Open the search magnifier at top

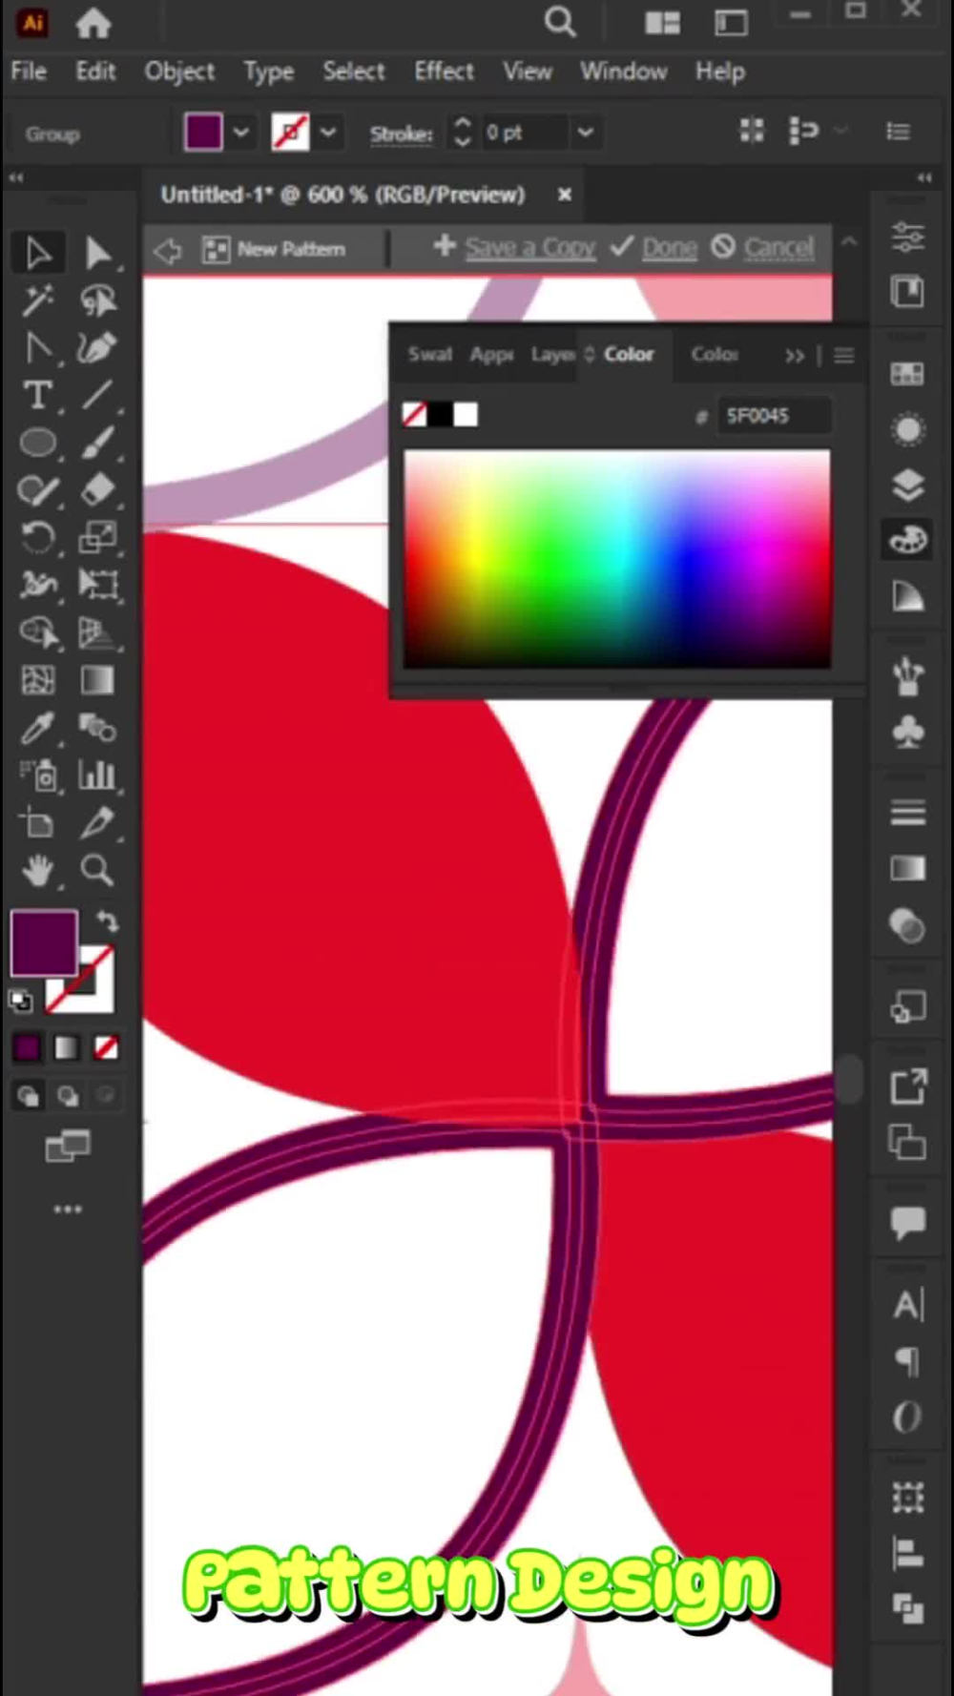(x=560, y=22)
